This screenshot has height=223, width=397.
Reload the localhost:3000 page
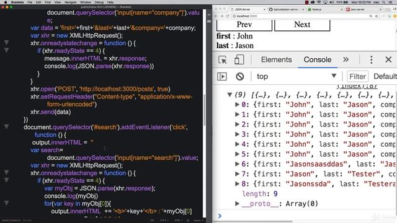228,16
